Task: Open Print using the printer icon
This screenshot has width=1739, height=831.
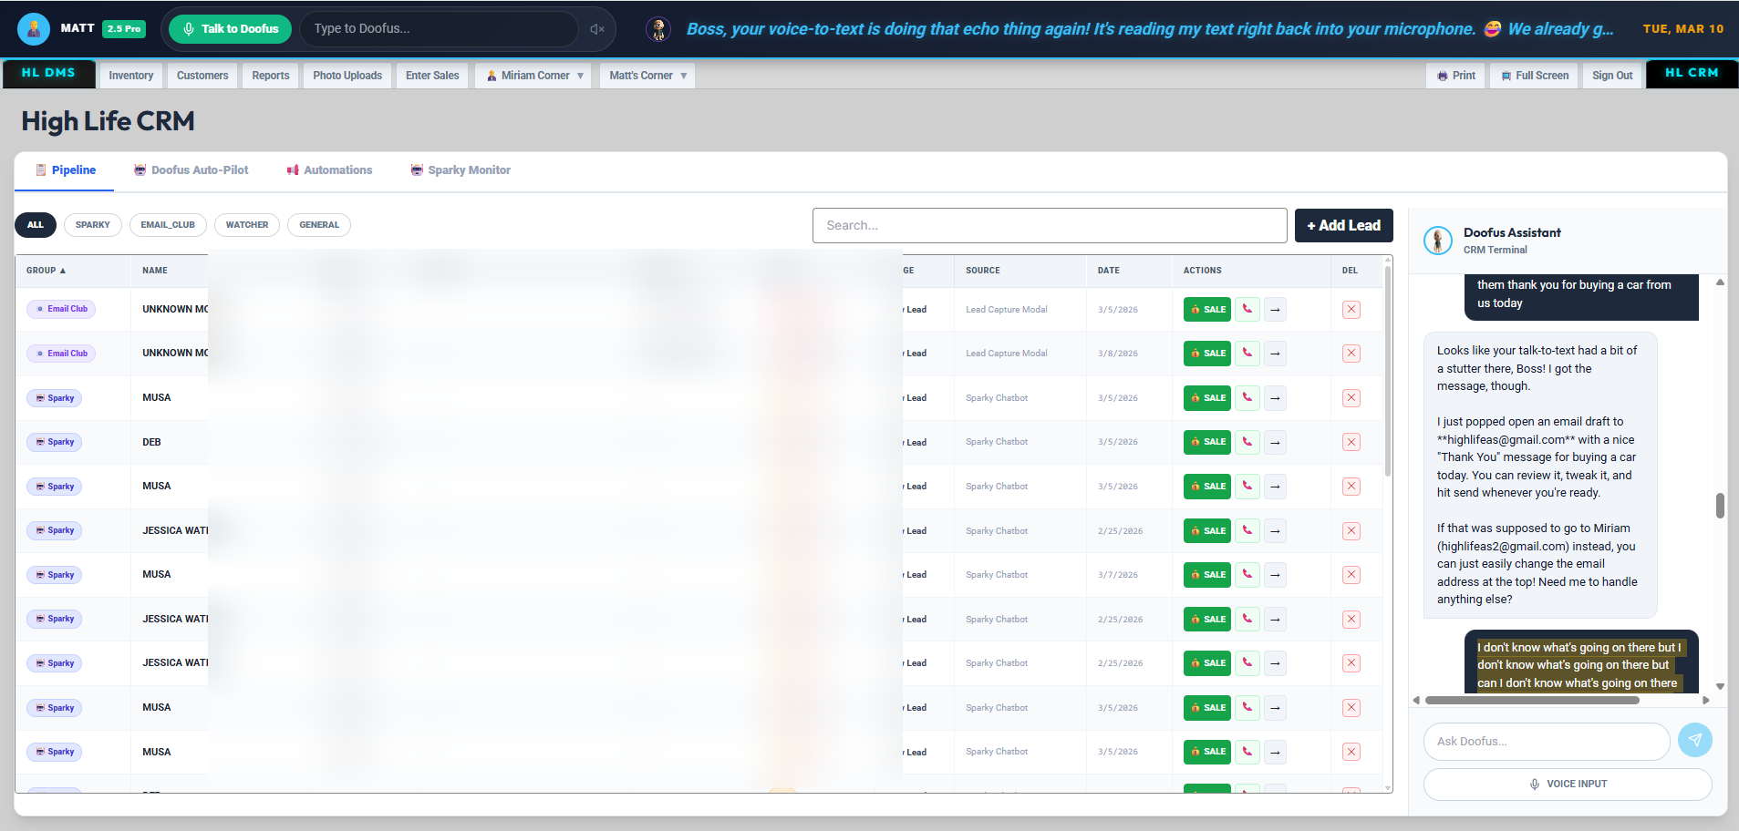Action: (1442, 75)
